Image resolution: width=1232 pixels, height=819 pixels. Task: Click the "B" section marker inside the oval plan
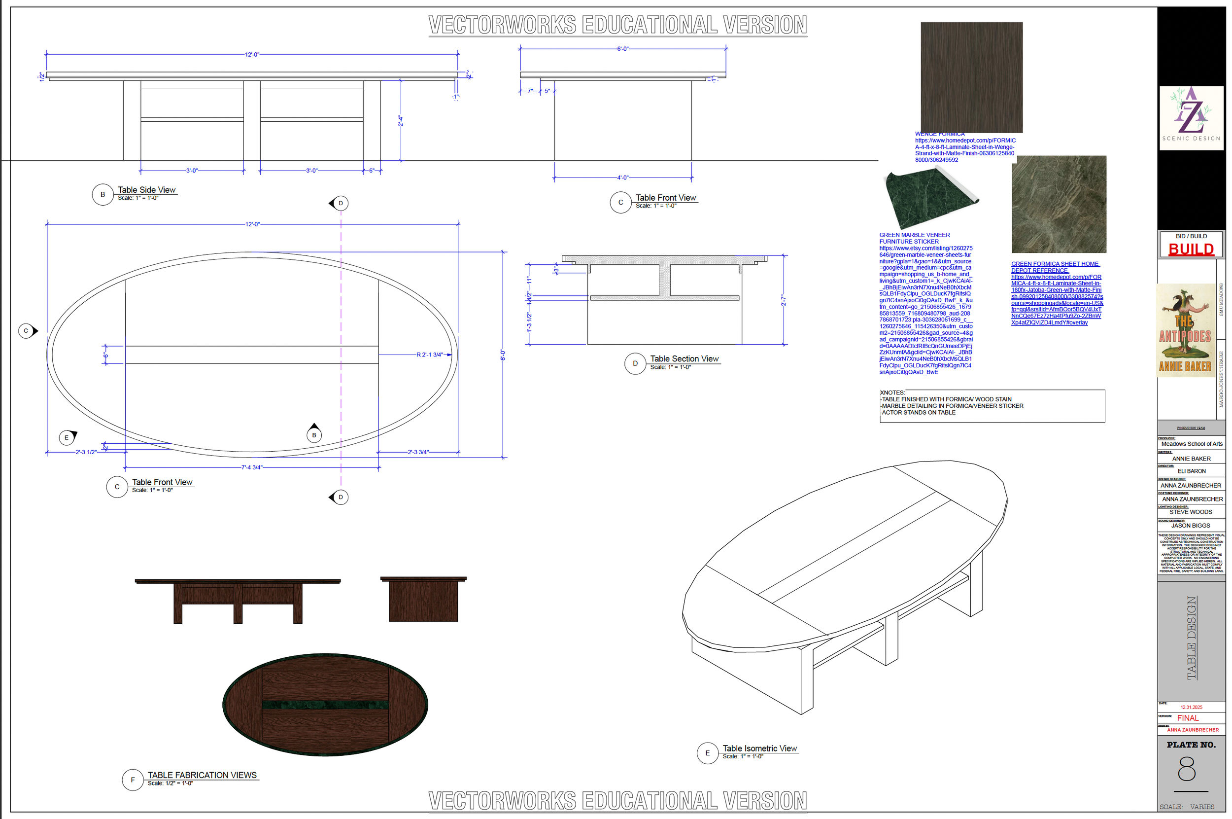pos(314,434)
